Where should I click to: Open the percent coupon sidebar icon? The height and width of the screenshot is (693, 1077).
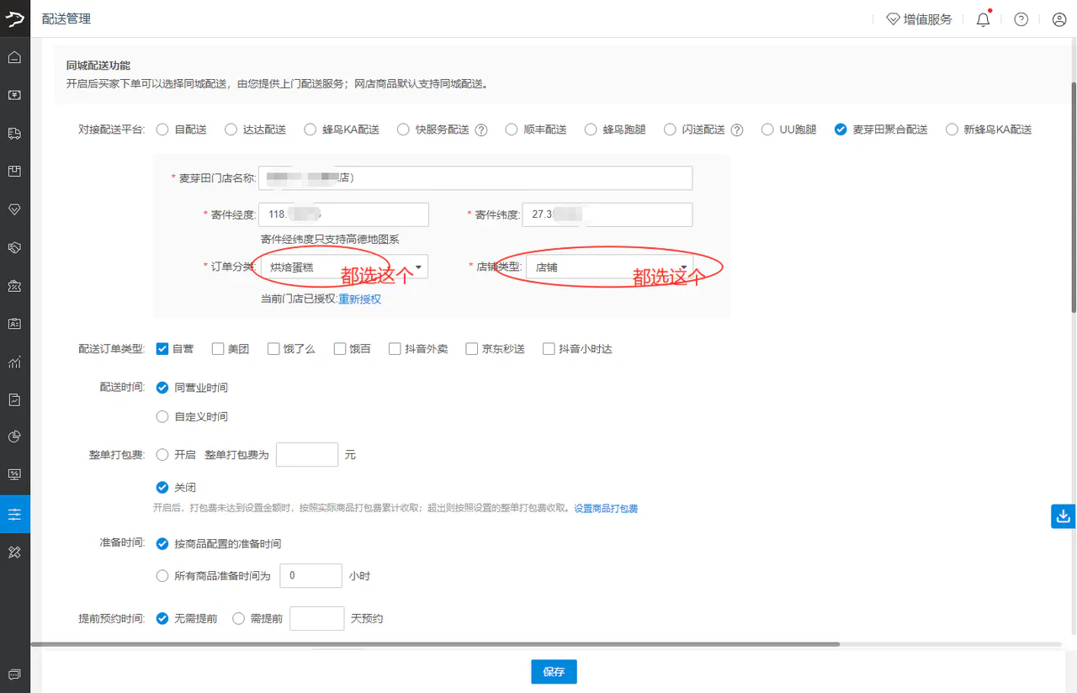[14, 286]
